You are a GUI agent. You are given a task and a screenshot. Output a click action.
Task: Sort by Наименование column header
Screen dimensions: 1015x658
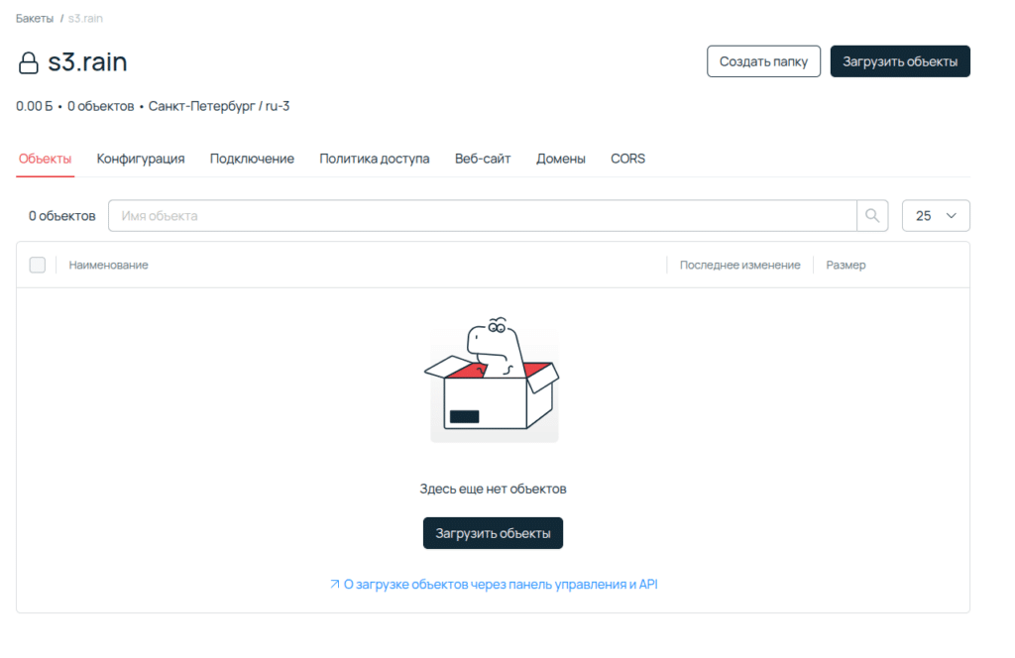pos(109,265)
